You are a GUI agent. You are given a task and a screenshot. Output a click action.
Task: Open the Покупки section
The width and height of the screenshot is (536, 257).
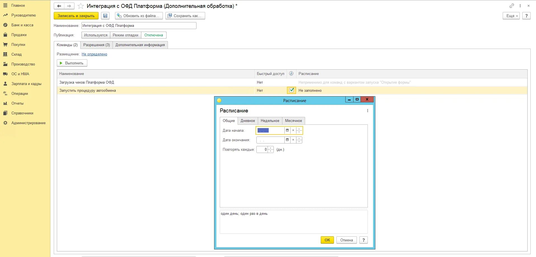pyautogui.click(x=18, y=44)
